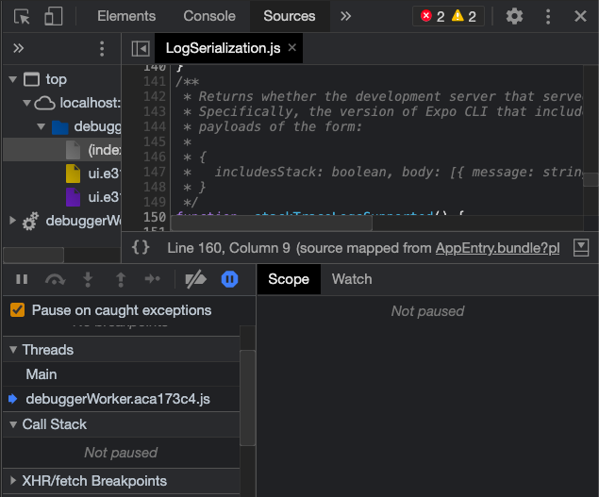
Task: Toggle pause on exceptions button
Action: [x=229, y=279]
